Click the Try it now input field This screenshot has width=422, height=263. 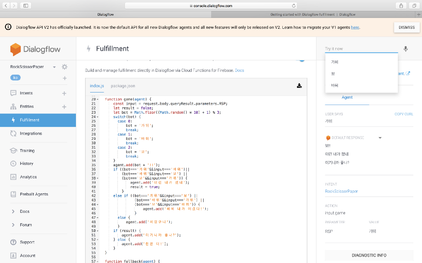[x=360, y=48]
